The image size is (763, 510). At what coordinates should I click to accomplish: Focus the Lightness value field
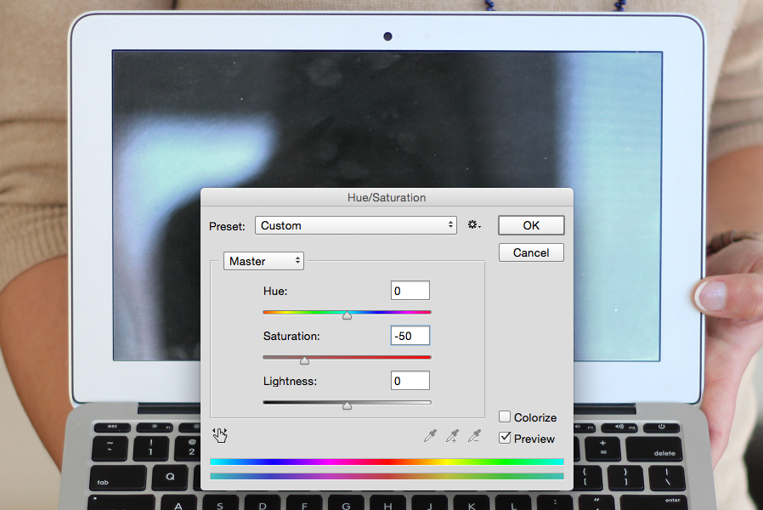(410, 381)
